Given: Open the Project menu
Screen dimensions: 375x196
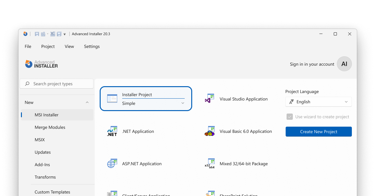Looking at the screenshot, I should click(48, 46).
